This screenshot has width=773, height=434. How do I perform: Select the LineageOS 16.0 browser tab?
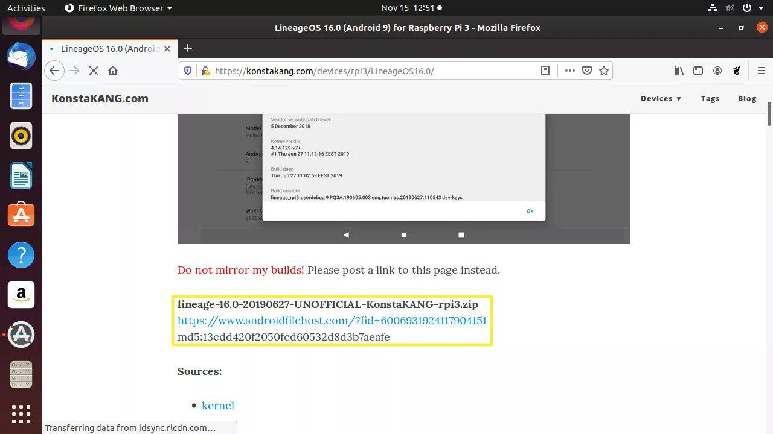(x=109, y=49)
